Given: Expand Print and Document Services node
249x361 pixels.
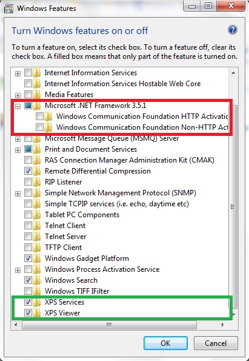Looking at the screenshot, I should (18, 150).
